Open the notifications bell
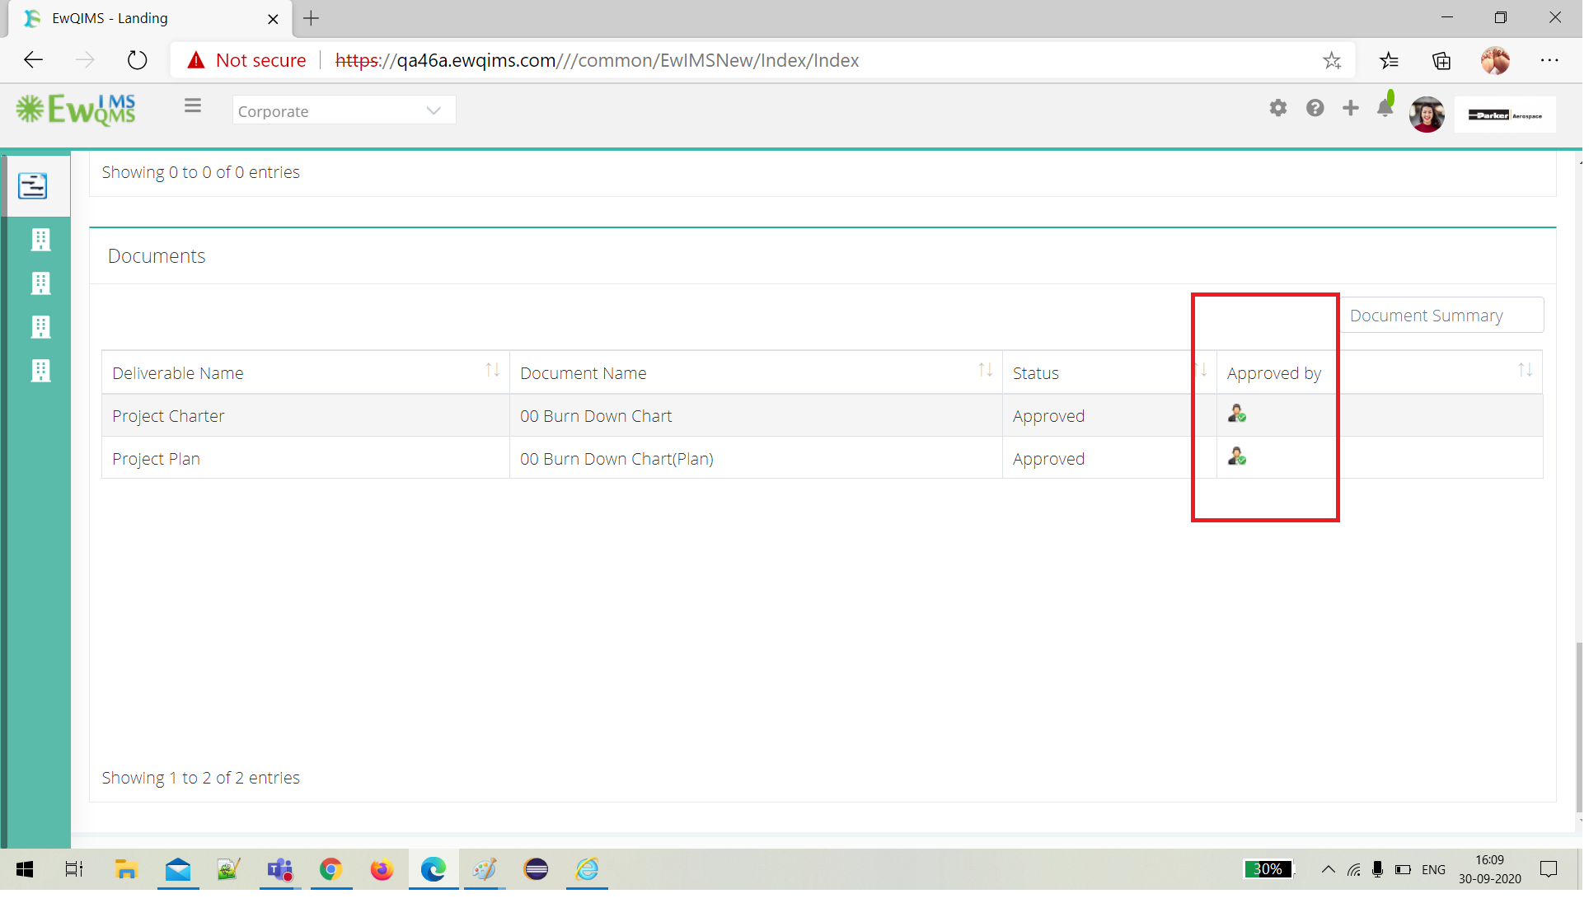 (x=1386, y=106)
